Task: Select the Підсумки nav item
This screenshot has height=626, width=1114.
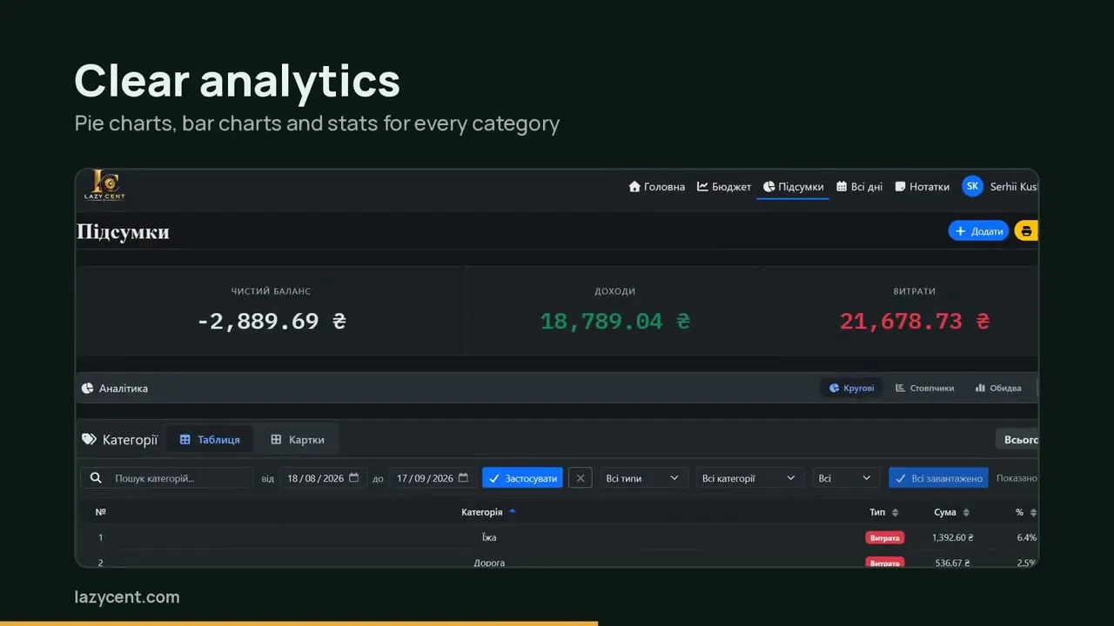Action: pyautogui.click(x=793, y=187)
